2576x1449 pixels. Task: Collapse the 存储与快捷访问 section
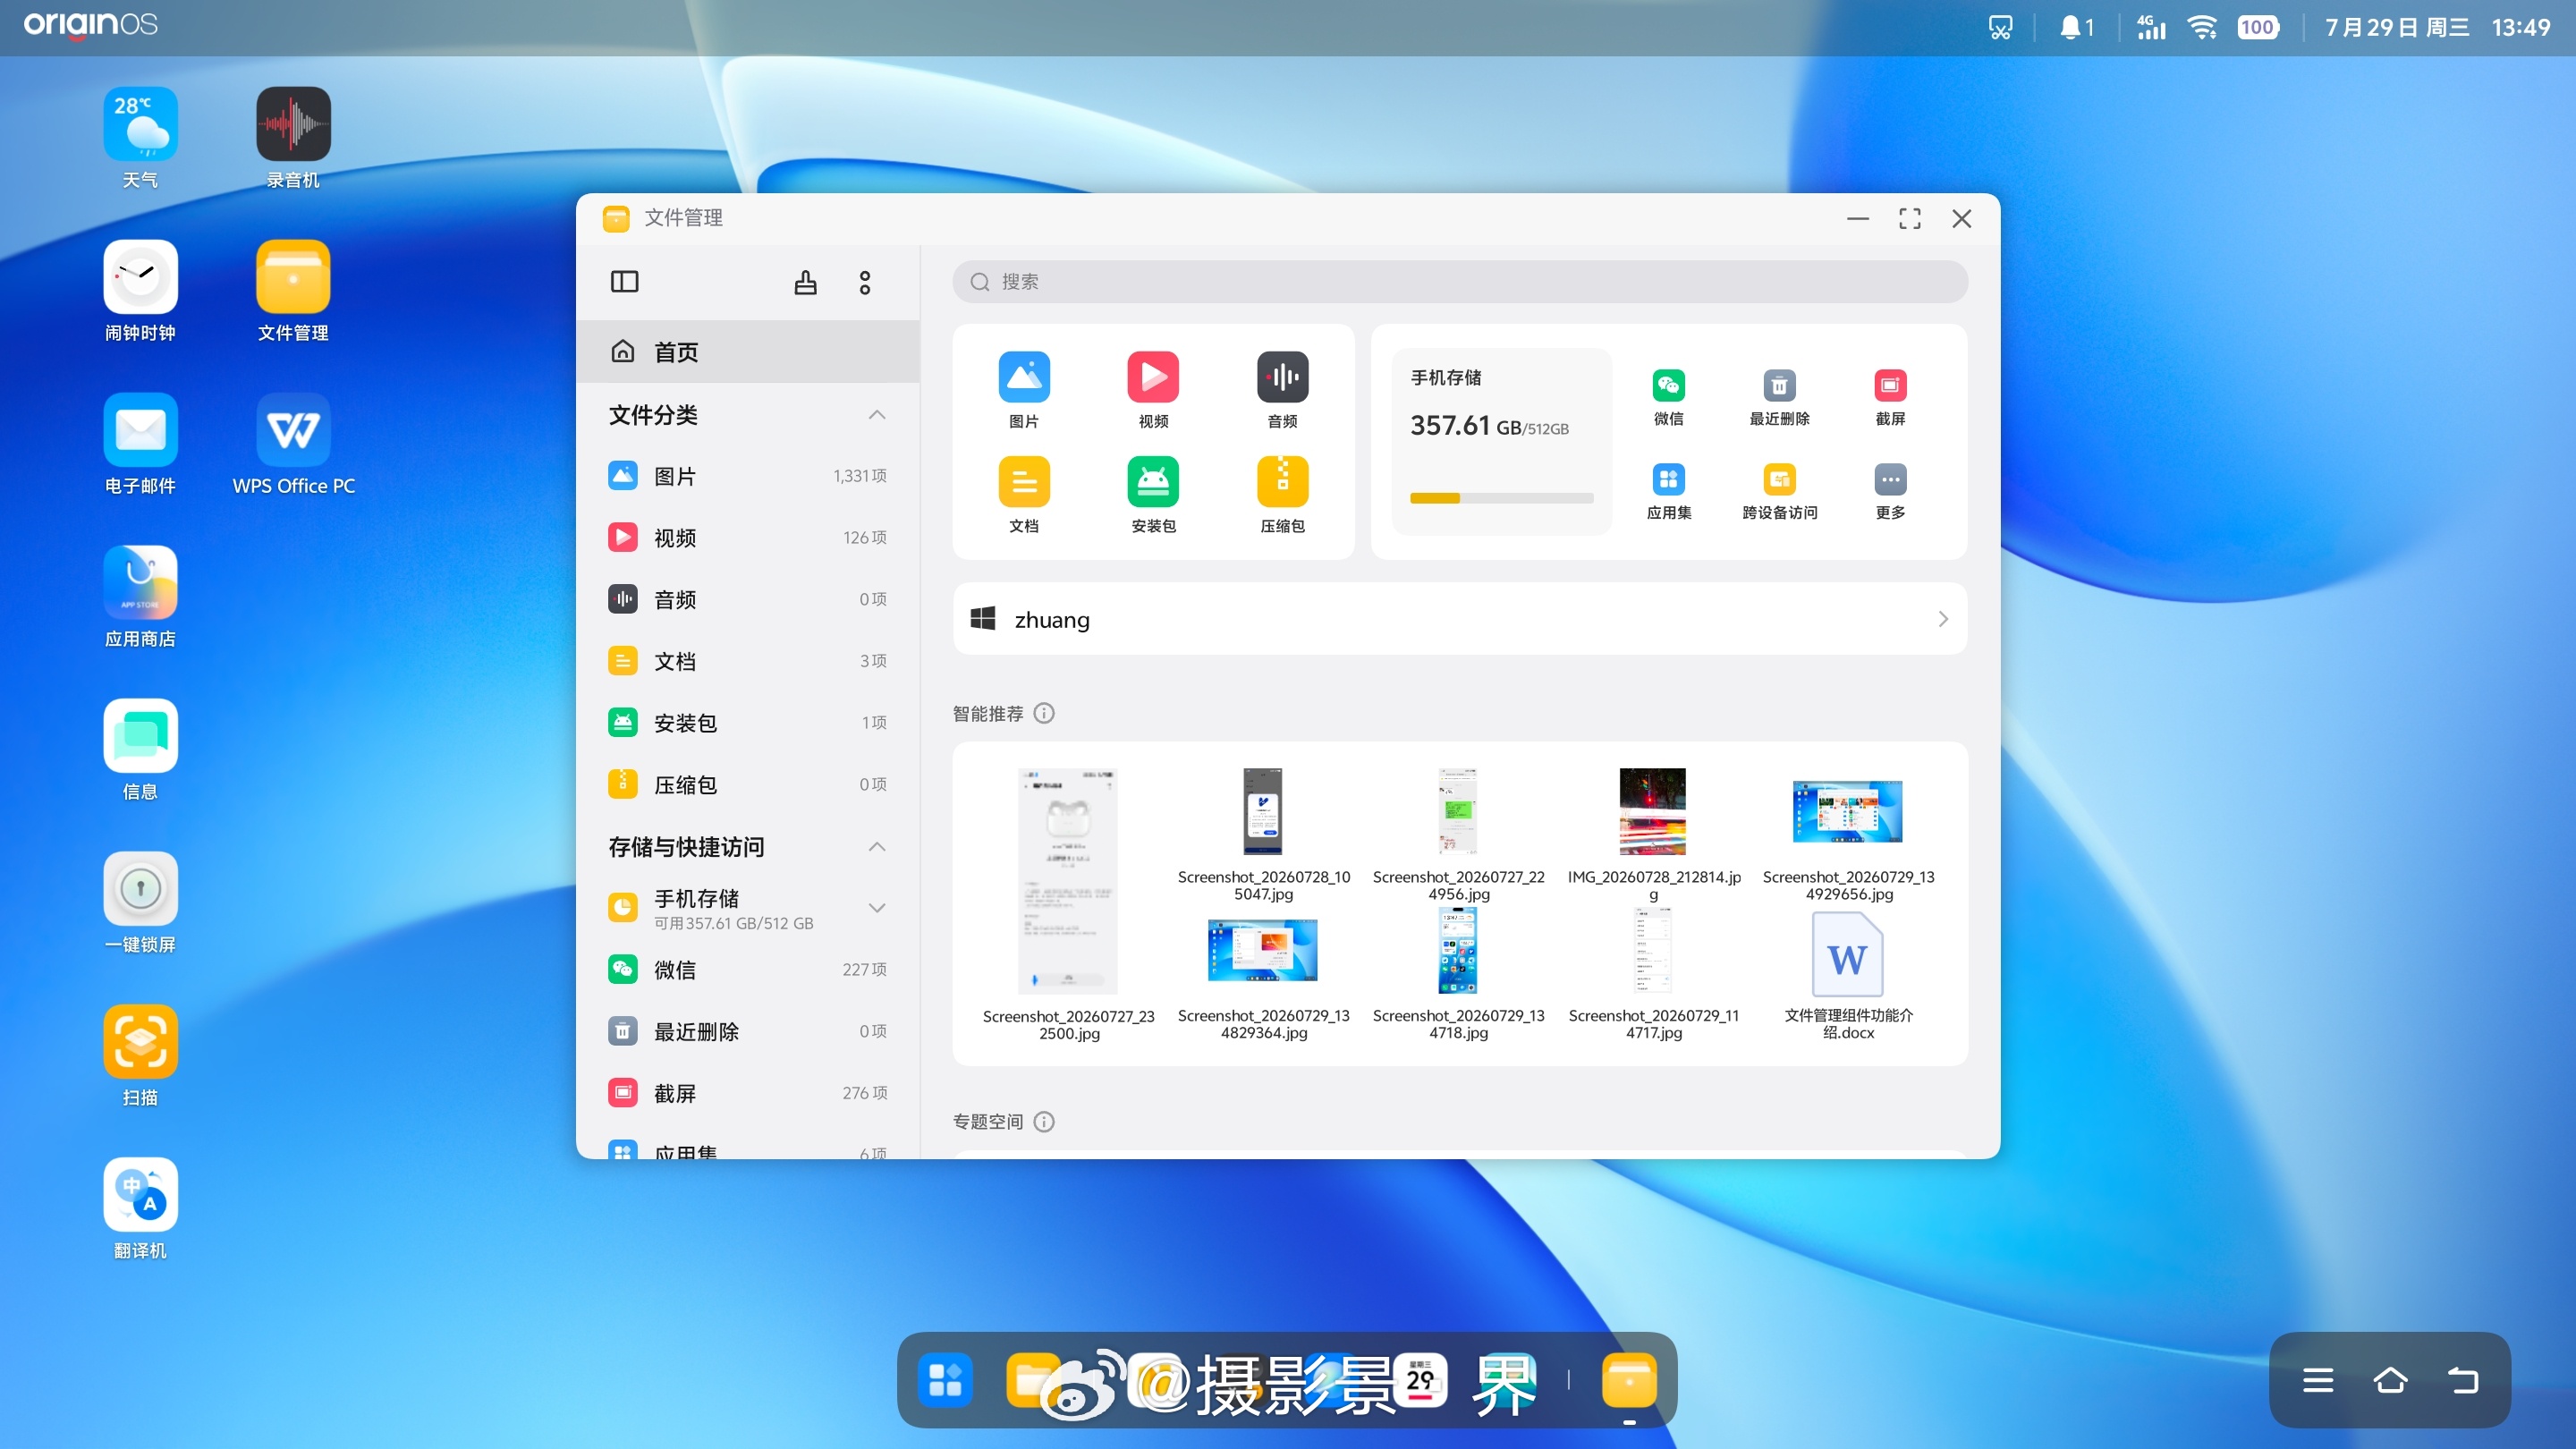tap(877, 847)
